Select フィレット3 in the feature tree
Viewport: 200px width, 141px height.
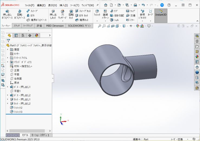[18, 112]
